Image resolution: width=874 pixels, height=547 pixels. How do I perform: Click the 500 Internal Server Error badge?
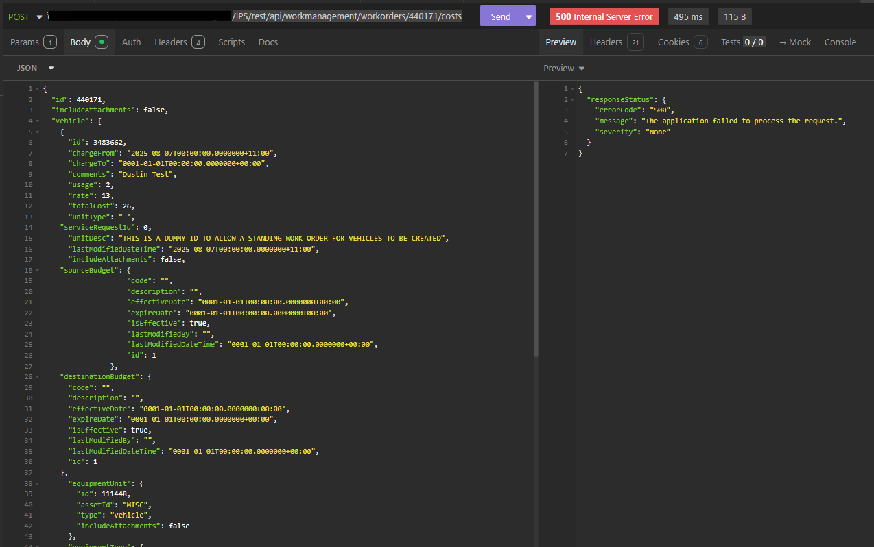[x=604, y=16]
